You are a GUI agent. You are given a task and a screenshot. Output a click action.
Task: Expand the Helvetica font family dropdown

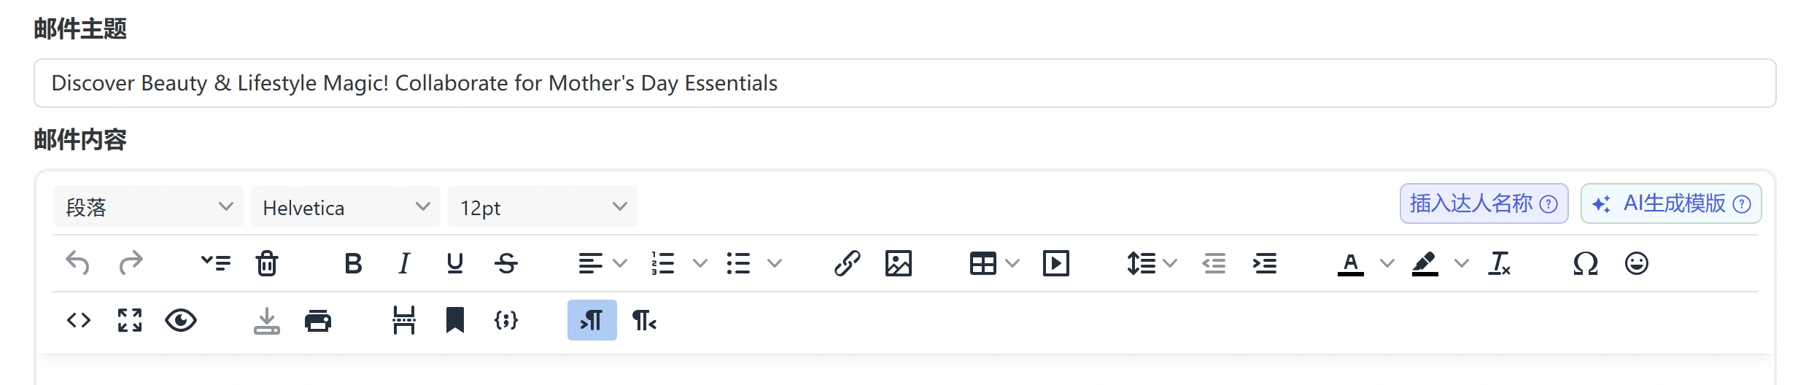(346, 207)
